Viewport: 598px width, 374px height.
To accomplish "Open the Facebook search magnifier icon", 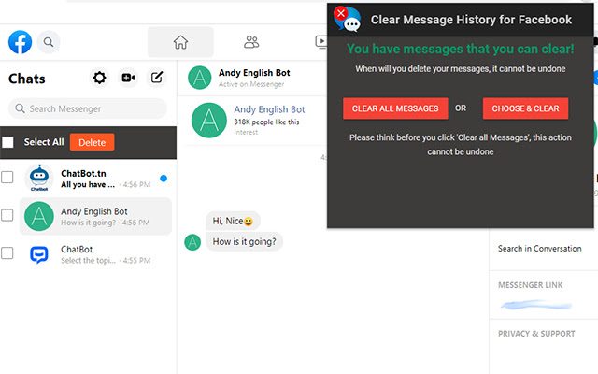I will coord(49,42).
